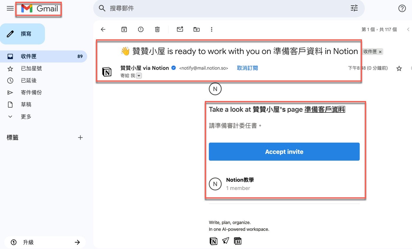The width and height of the screenshot is (412, 249).
Task: Archive this email
Action: [x=124, y=29]
